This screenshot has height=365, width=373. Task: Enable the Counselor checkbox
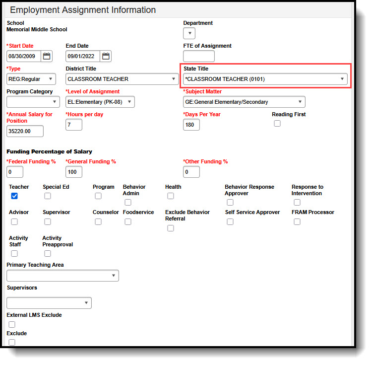pos(98,221)
